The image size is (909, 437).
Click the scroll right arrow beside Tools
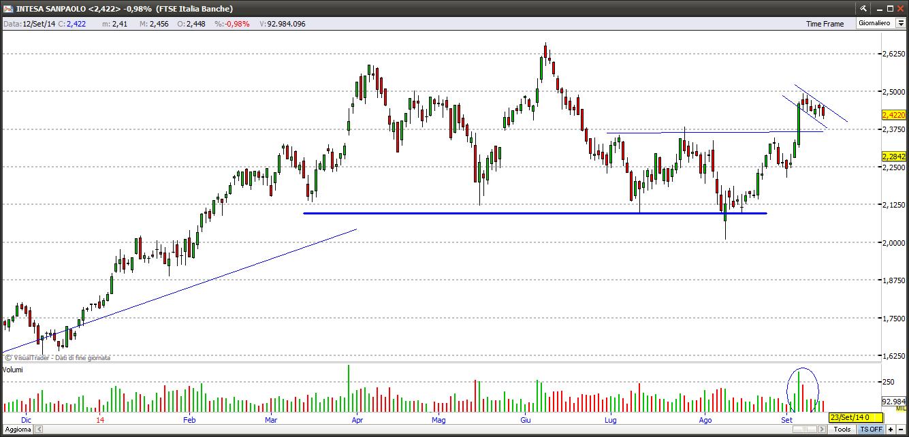pyautogui.click(x=822, y=429)
